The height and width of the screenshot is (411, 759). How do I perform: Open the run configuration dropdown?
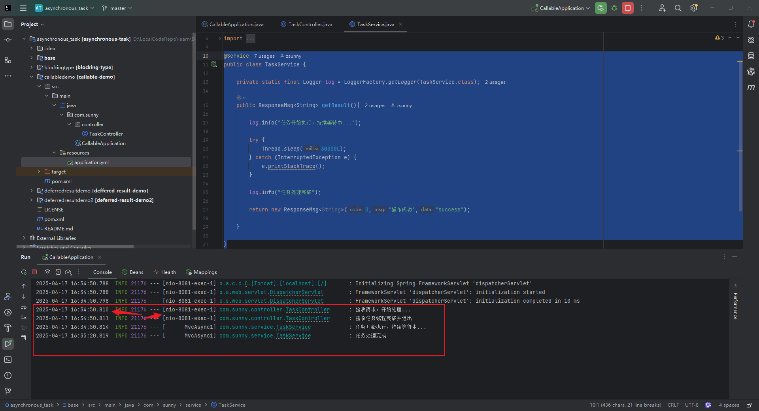tap(561, 8)
